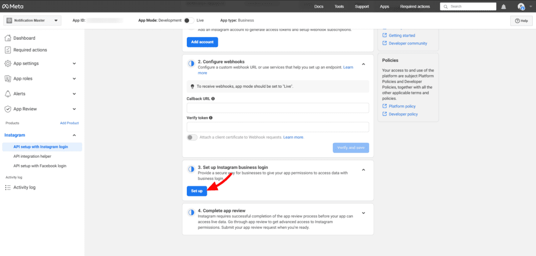This screenshot has height=256, width=536.
Task: Click the App roles badge icon
Action: click(8, 78)
